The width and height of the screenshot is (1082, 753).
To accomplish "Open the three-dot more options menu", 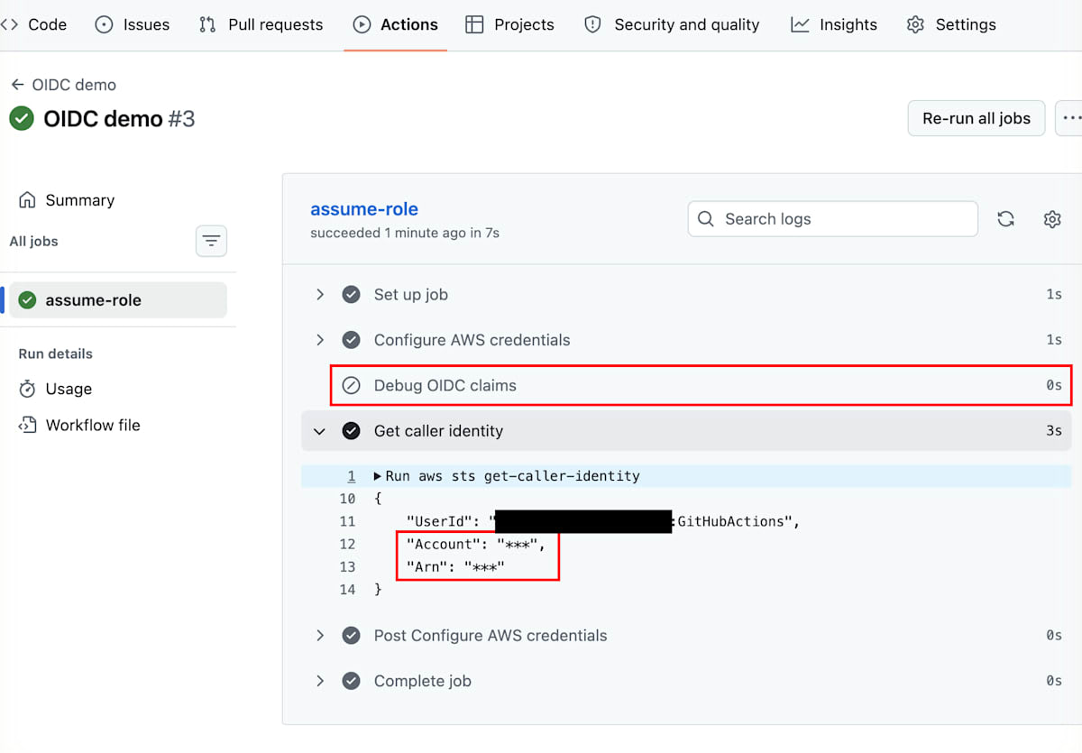I will coord(1070,118).
